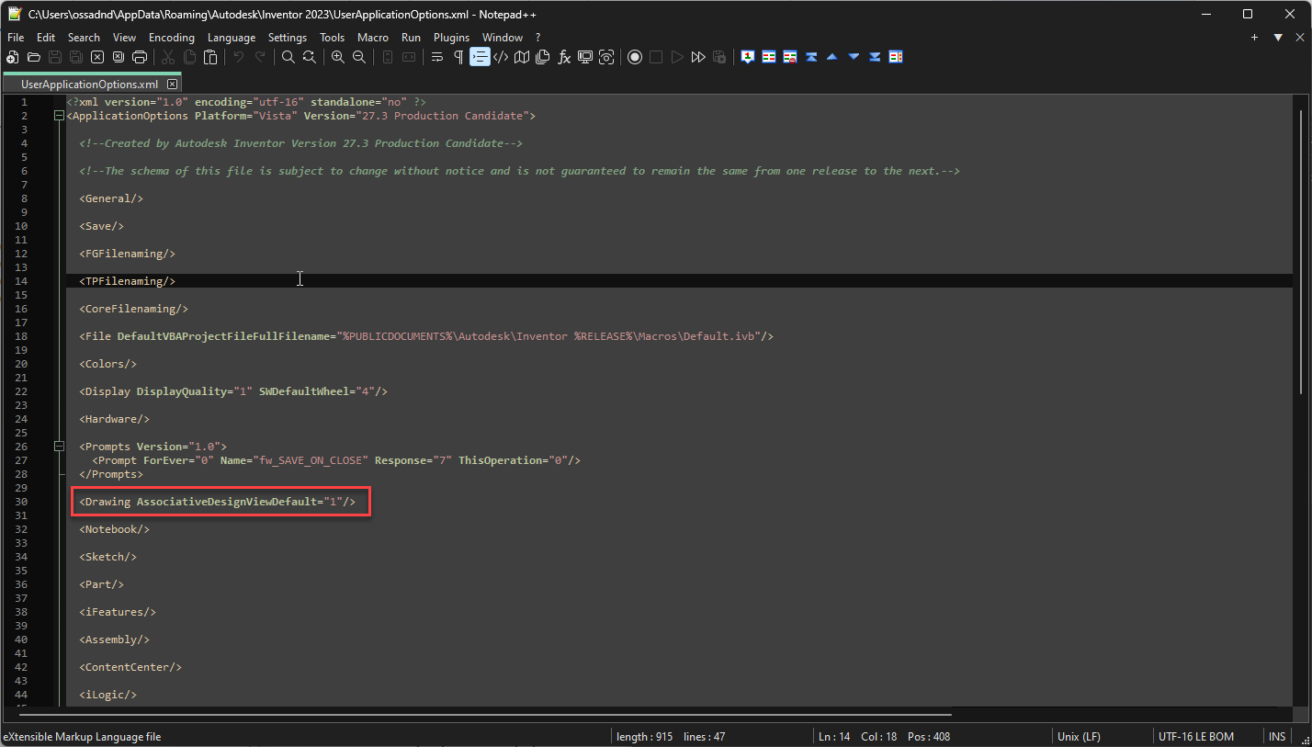
Task: Collapse the Prompts element fold marker
Action: (x=59, y=446)
